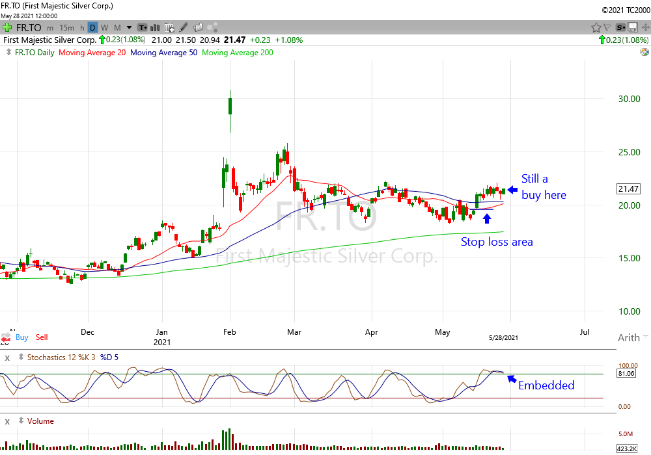Screen dimensions: 651x455
Task: Click the Volume indicator label
Action: [40, 421]
